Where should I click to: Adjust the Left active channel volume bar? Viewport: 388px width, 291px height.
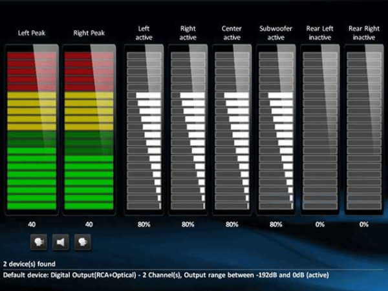[x=144, y=131]
